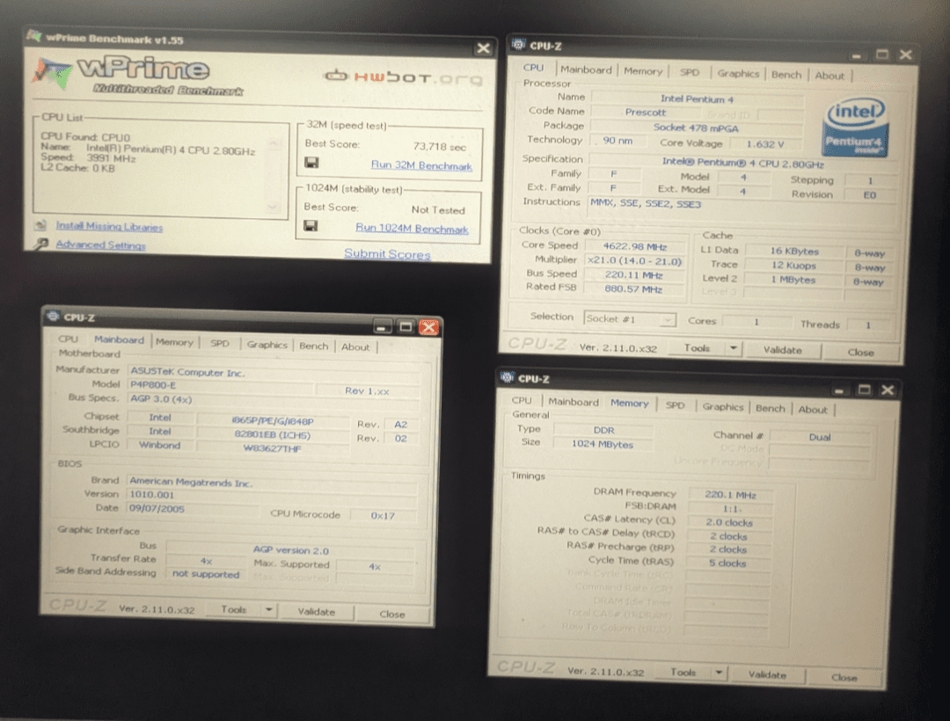This screenshot has height=721, width=950.
Task: Close the CPU-Z Mainboard window with the red X
Action: point(429,327)
